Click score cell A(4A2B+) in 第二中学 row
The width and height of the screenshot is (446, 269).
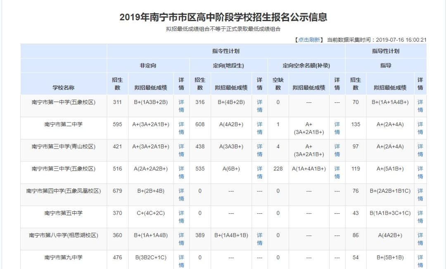pos(231,125)
